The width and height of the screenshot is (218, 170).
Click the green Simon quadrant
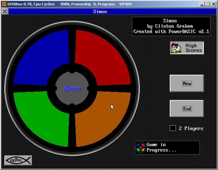click(42, 119)
